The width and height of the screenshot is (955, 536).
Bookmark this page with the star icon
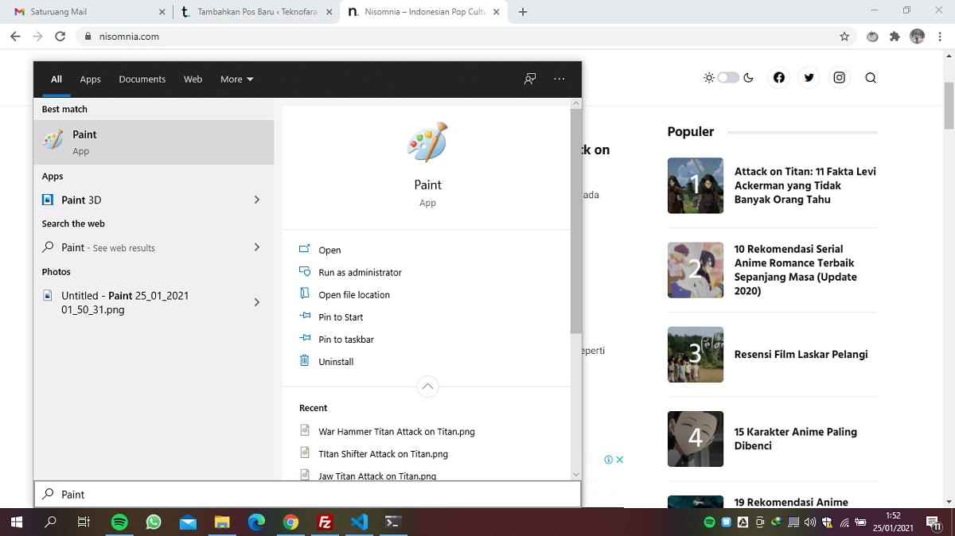[844, 37]
